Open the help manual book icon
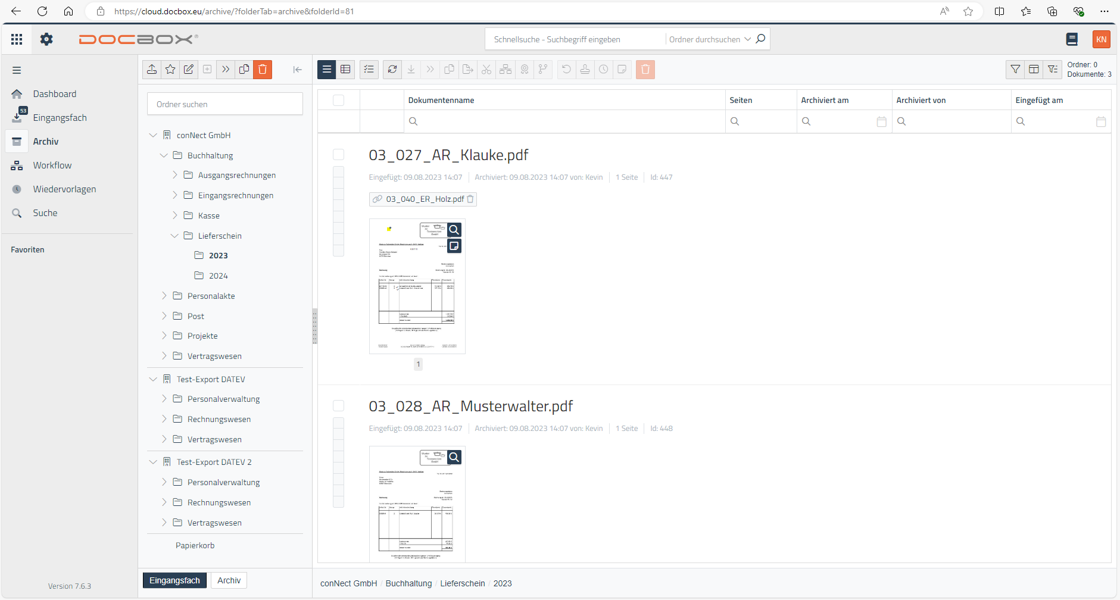1120x600 pixels. 1072,39
